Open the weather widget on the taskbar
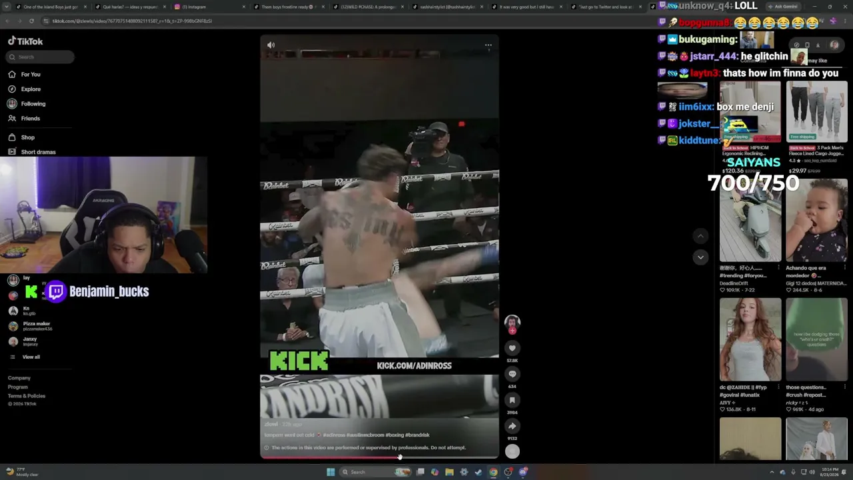The width and height of the screenshot is (853, 480). pyautogui.click(x=22, y=472)
